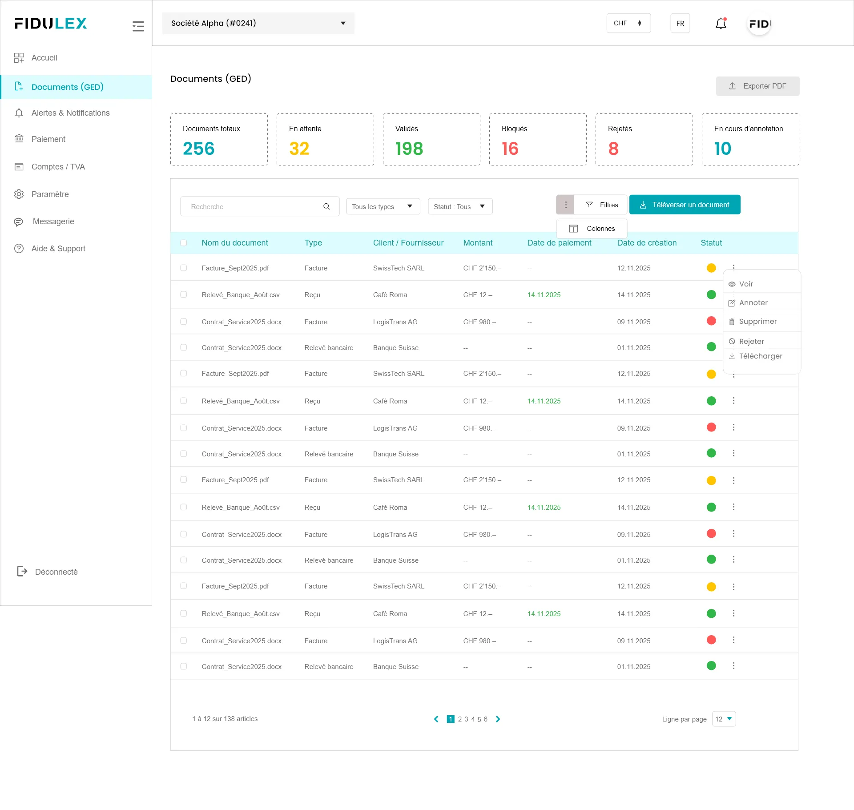This screenshot has height=810, width=854.
Task: Open the vertical dots options button beside Filtres
Action: [565, 205]
